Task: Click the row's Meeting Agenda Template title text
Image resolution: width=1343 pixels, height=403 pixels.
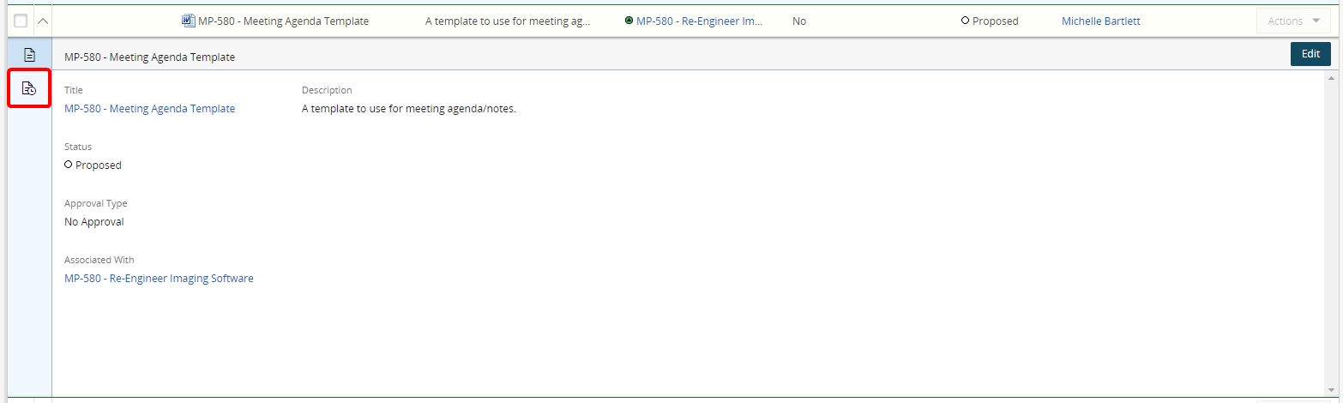Action: (x=283, y=21)
